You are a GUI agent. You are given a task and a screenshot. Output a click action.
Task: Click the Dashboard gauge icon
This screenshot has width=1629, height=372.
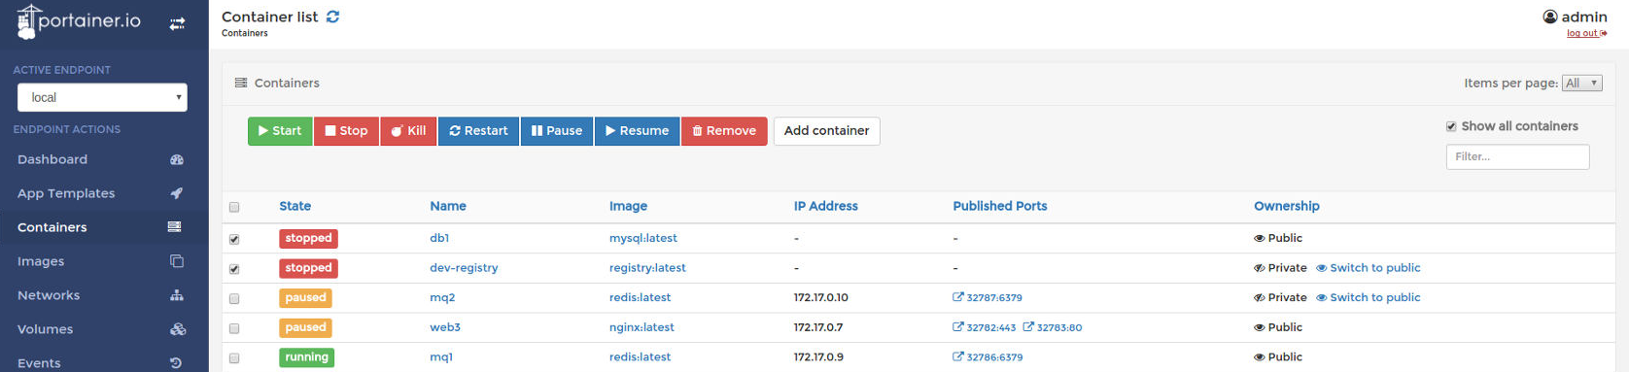pos(177,159)
